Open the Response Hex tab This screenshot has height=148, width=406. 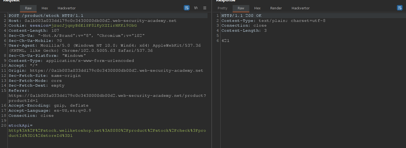point(257,8)
